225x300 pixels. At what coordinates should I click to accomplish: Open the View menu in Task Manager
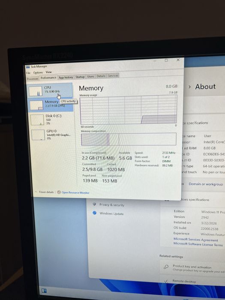pos(48,72)
